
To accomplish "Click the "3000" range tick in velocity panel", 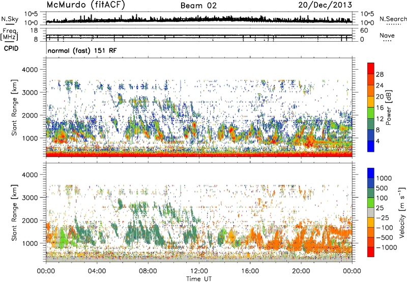I will [x=30, y=198].
